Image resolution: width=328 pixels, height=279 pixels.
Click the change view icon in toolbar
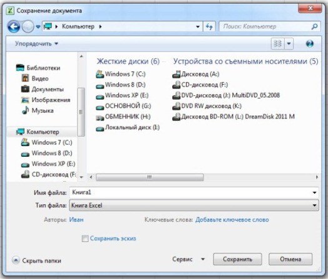(277, 43)
